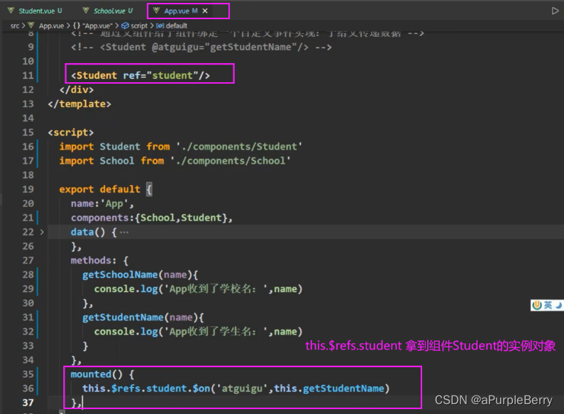Click the text <Student ref="student"/>

140,75
